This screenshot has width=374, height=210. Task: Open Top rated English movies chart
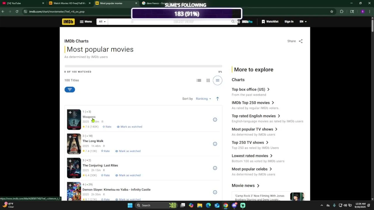pos(256,116)
